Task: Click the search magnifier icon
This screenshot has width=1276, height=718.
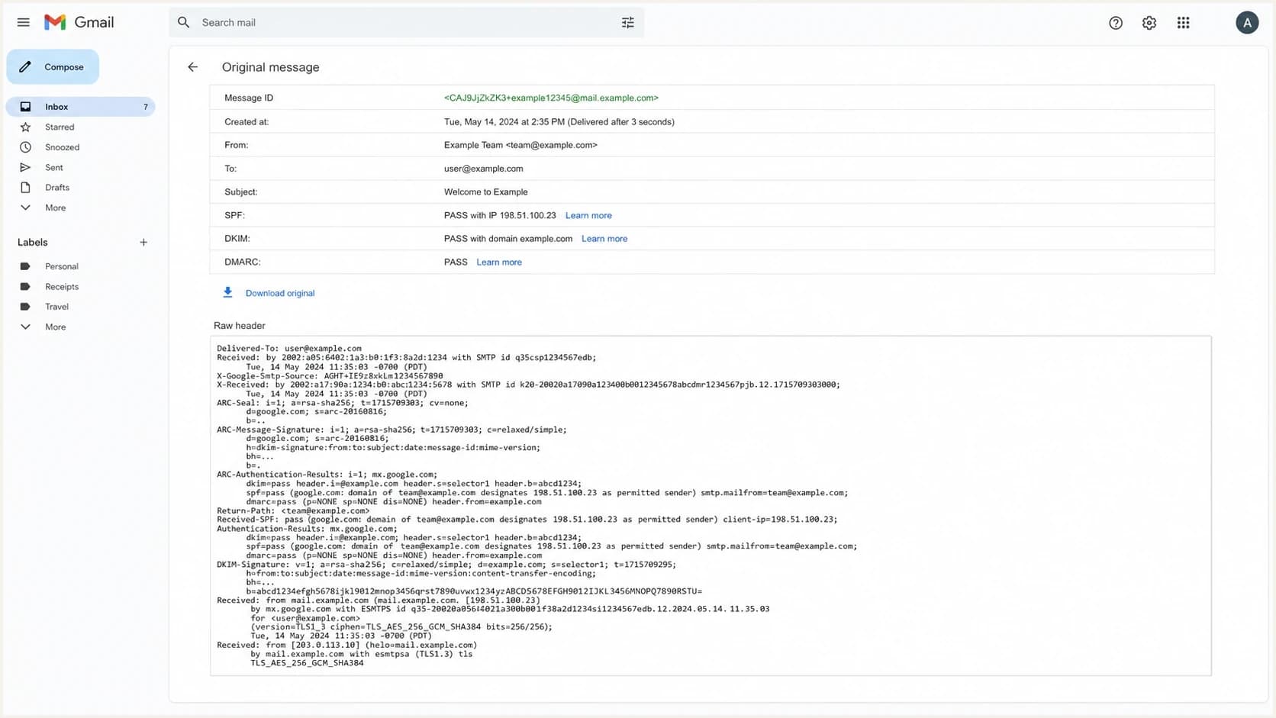Action: [x=183, y=22]
